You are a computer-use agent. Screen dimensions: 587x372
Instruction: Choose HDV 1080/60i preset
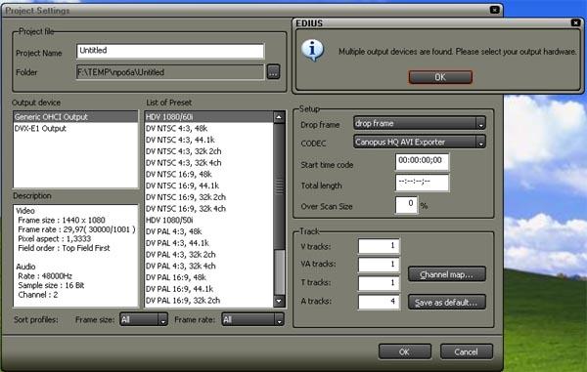pos(209,117)
